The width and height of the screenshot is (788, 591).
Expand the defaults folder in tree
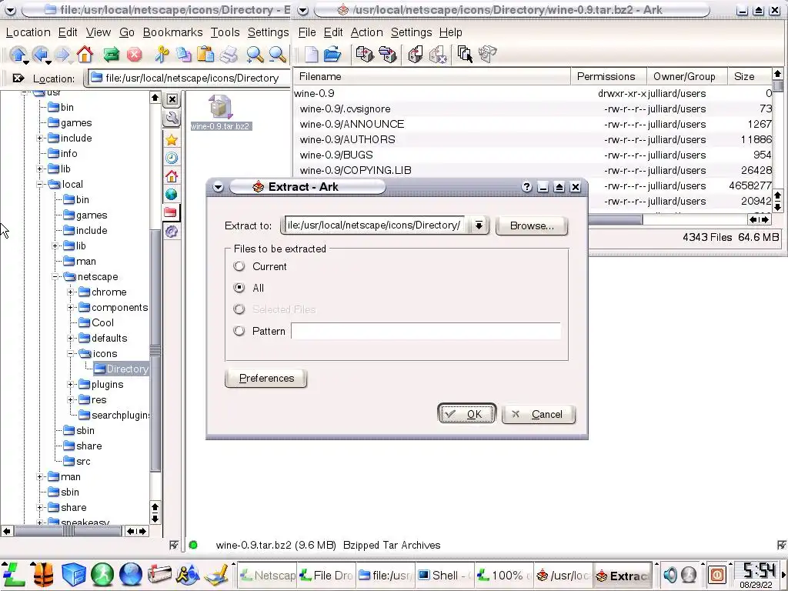pyautogui.click(x=71, y=339)
